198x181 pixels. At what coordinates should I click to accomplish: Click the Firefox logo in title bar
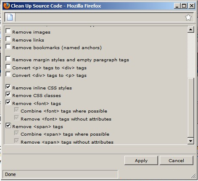6,6
